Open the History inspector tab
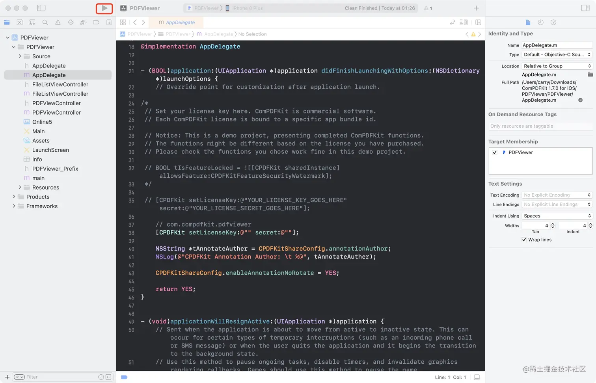The height and width of the screenshot is (383, 596). pos(540,22)
